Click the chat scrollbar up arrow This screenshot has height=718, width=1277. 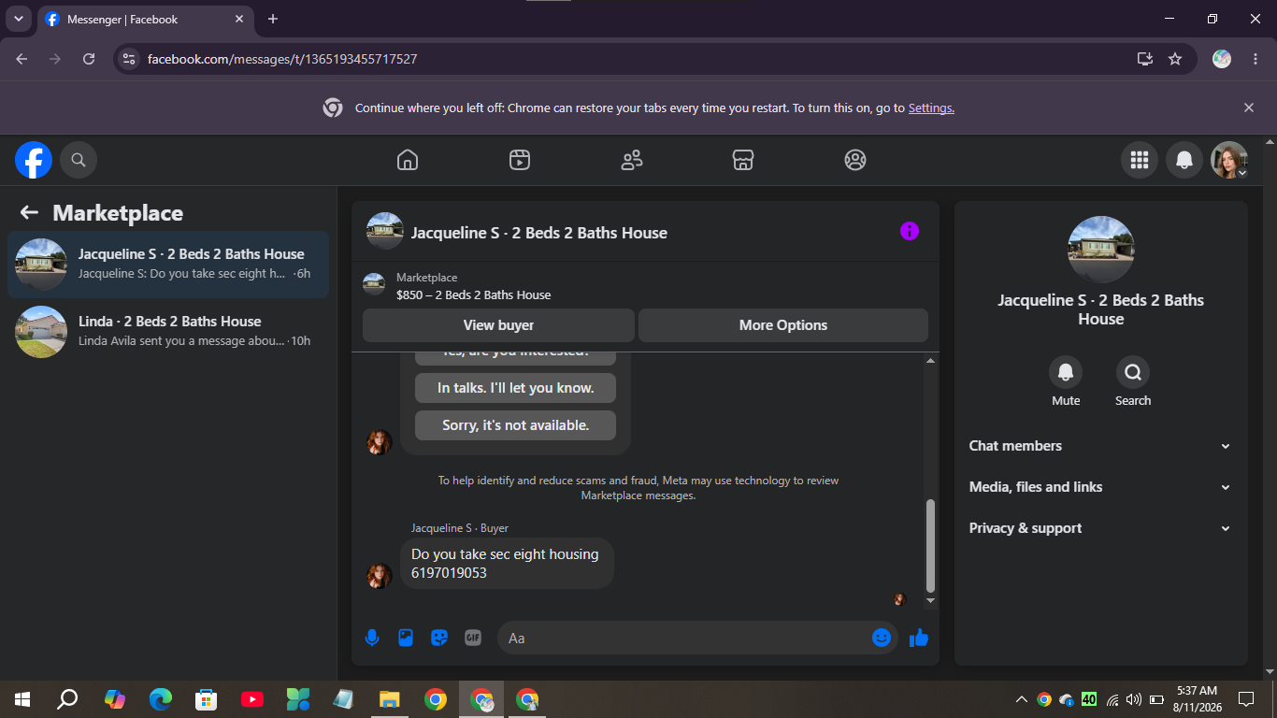click(x=930, y=360)
